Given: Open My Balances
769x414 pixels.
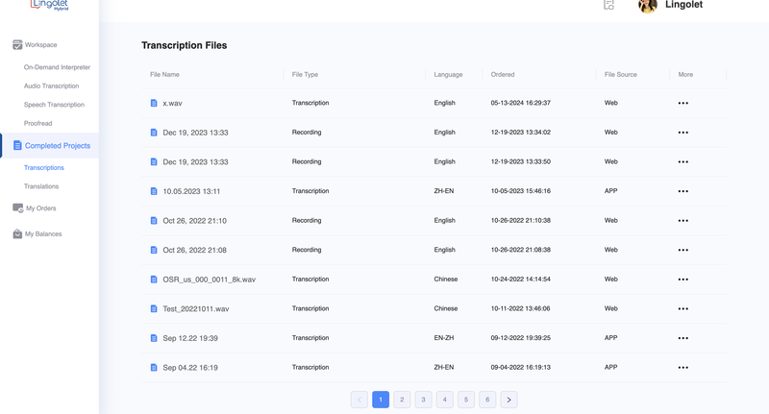Looking at the screenshot, I should pyautogui.click(x=43, y=233).
